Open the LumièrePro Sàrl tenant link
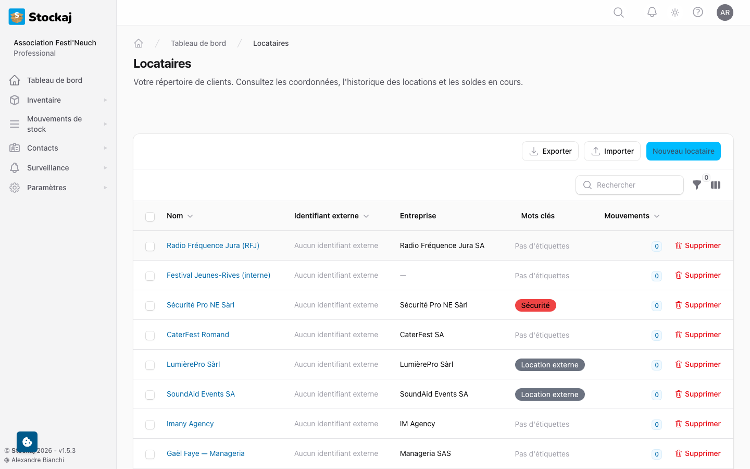750x469 pixels. (193, 364)
